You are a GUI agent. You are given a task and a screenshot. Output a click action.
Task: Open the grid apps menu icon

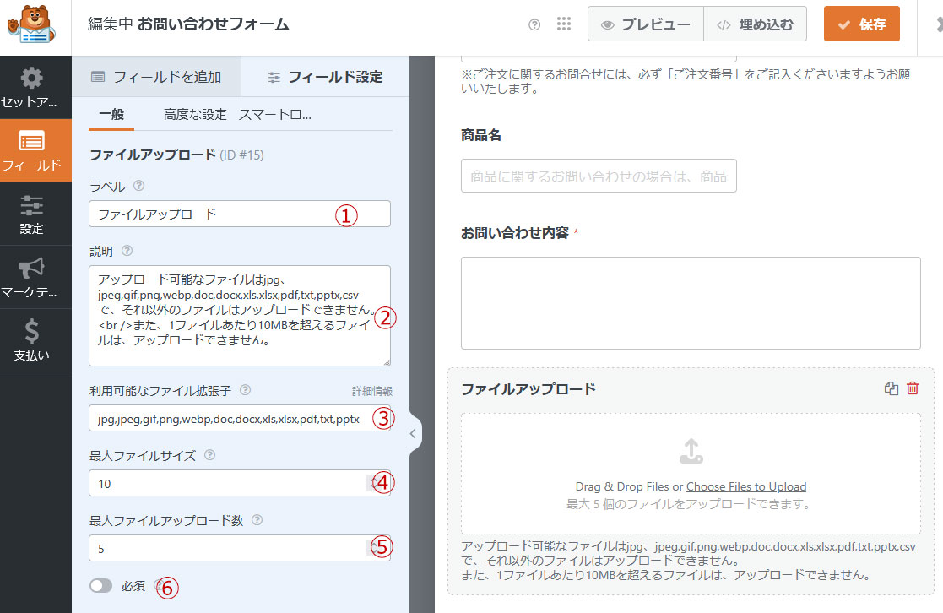[x=564, y=24]
